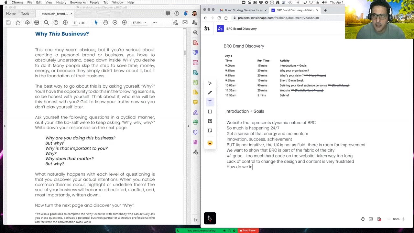The height and width of the screenshot is (233, 414).
Task: Open the Bookmarks menu in macOS menu bar
Action: pyautogui.click(x=78, y=2)
